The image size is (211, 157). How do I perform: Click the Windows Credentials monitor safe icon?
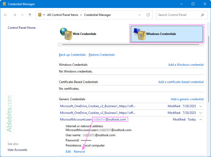pyautogui.click(x=139, y=34)
